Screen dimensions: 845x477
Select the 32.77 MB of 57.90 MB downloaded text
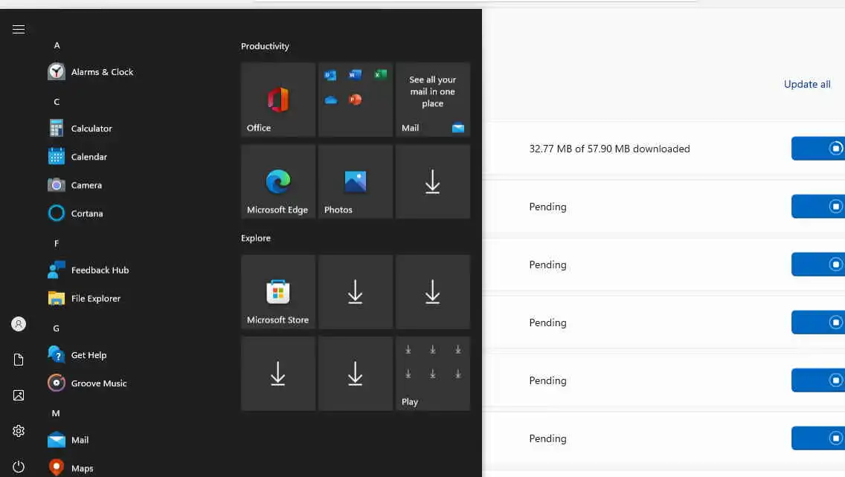click(609, 149)
